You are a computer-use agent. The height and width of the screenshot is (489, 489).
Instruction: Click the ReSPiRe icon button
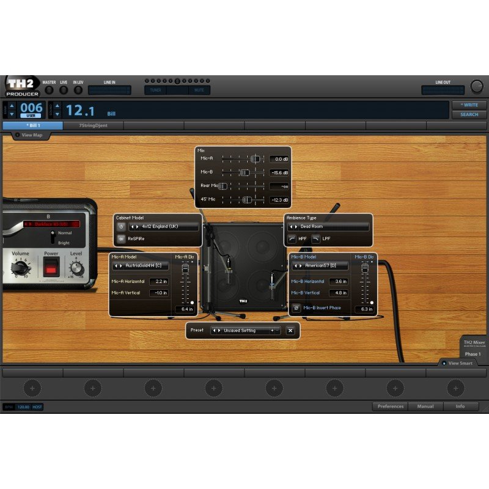pos(121,239)
